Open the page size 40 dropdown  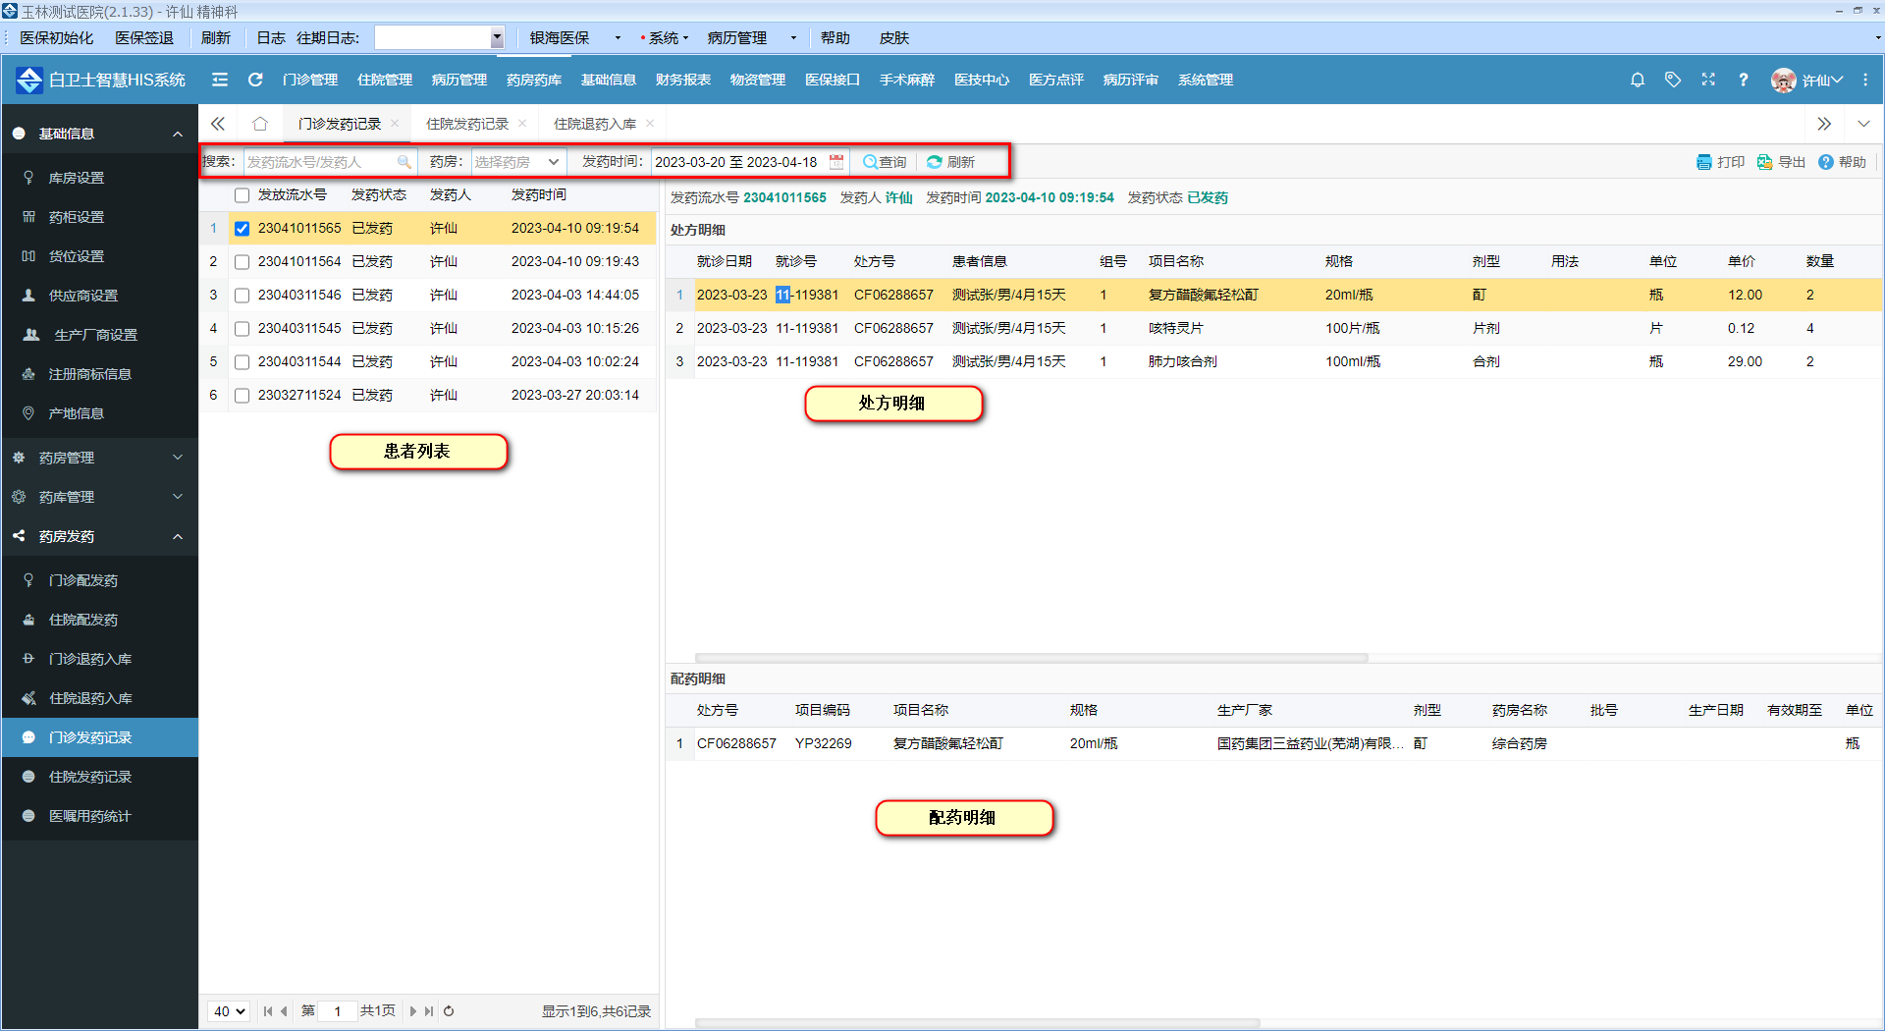tap(229, 1011)
